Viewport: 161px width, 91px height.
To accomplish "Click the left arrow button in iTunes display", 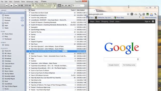I will tap(33, 6).
